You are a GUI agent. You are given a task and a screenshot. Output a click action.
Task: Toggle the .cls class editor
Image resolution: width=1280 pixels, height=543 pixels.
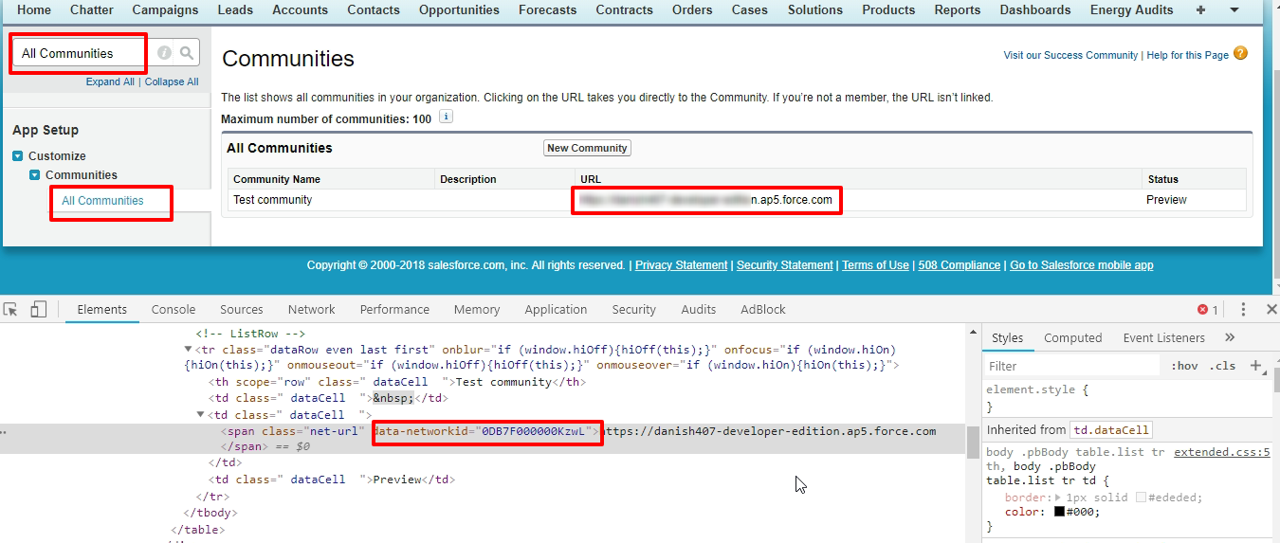pos(1223,366)
